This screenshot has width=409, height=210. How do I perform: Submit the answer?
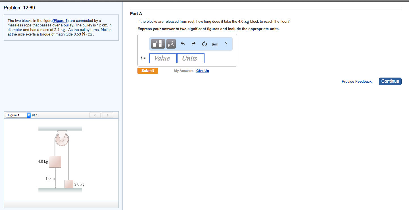pyautogui.click(x=148, y=71)
